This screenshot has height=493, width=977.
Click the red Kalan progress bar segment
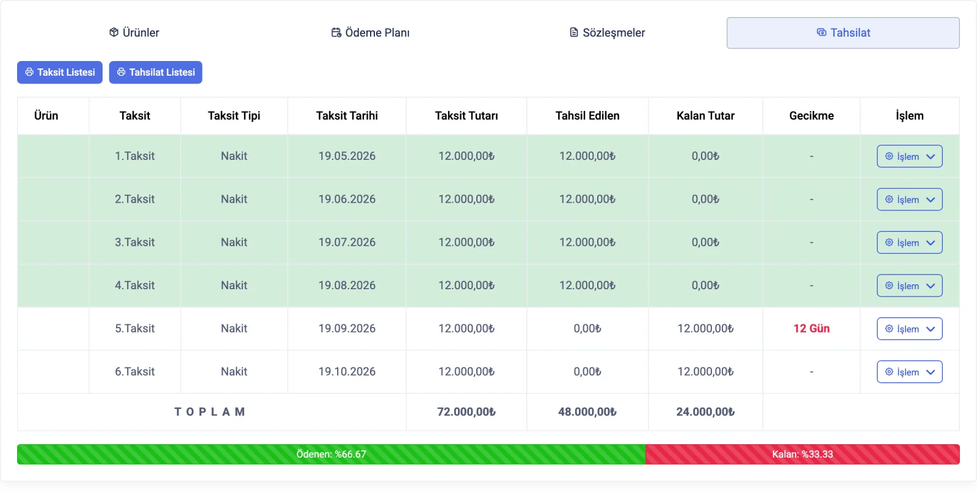point(802,454)
